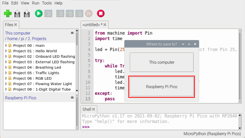Open This computer panel hamburger menu
This screenshot has width=245, height=138.
click(x=72, y=33)
